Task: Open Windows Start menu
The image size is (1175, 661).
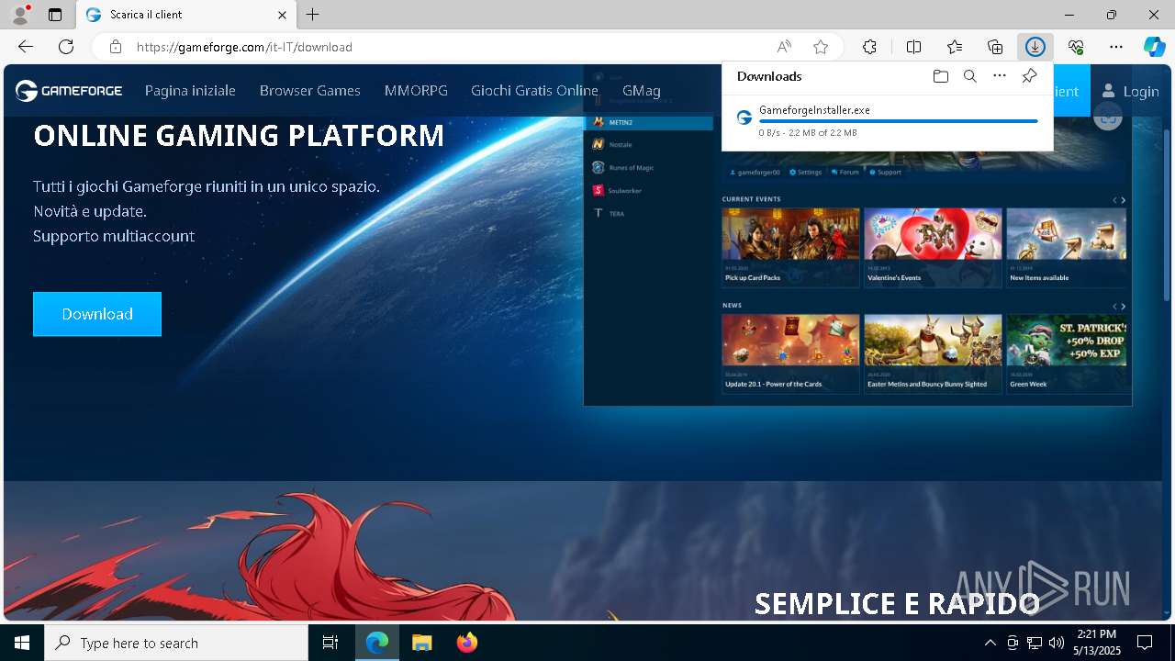Action: [22, 643]
